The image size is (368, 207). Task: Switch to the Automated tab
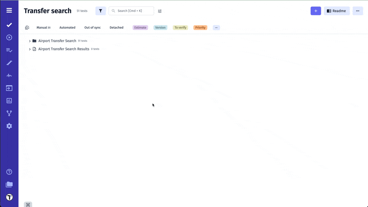pos(67,27)
